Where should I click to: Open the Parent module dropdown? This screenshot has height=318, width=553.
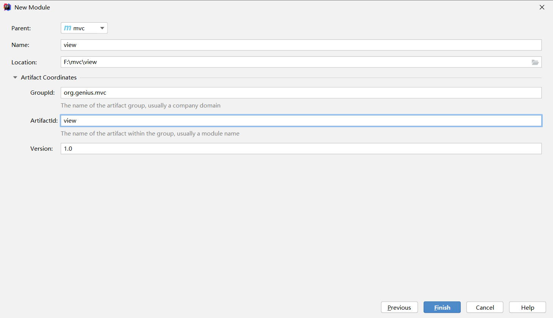coord(84,28)
